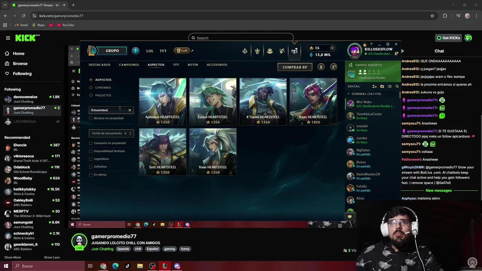
Task: Open the Loot hammer icon
Action: (x=282, y=51)
